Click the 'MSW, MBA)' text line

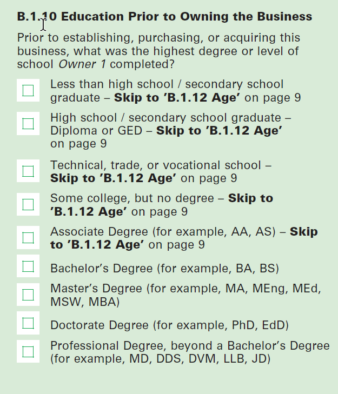85,302
